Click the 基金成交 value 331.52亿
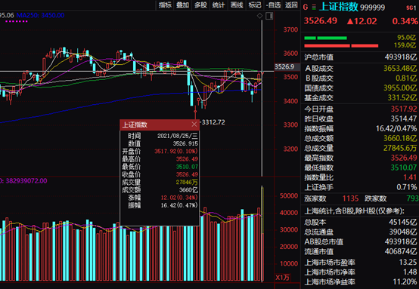 402,98
